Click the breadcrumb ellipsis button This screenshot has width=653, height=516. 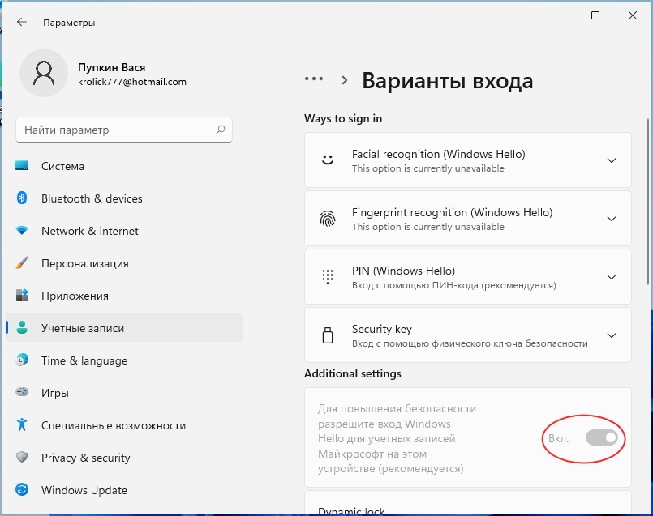click(x=314, y=79)
